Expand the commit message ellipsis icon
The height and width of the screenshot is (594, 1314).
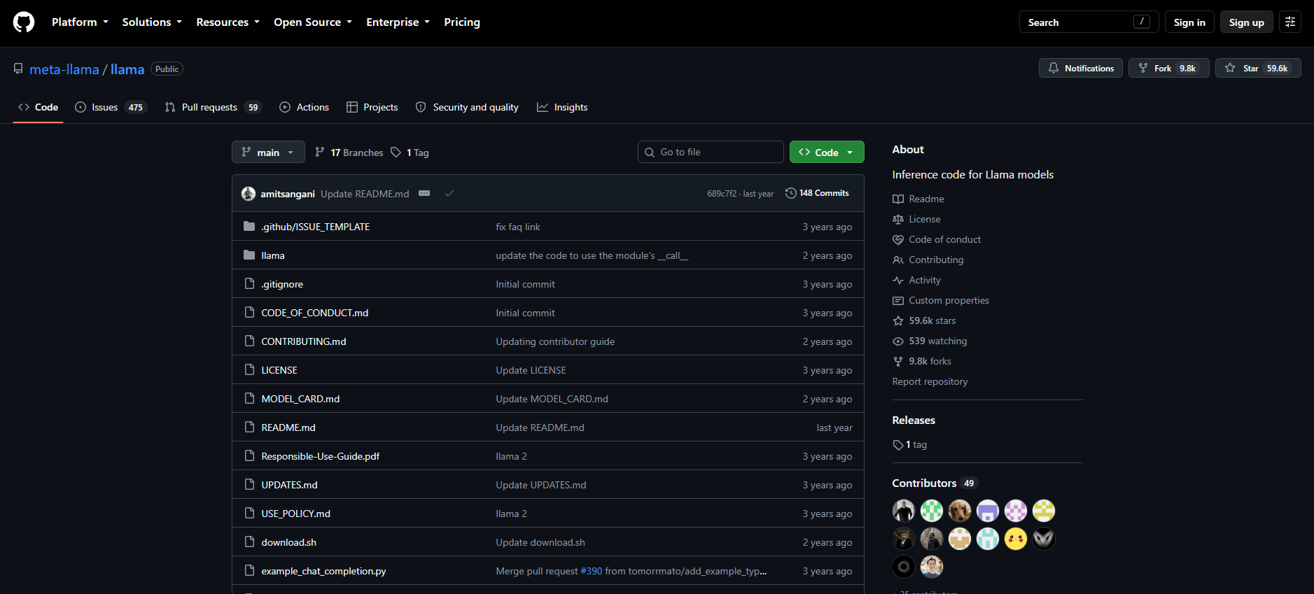point(424,193)
